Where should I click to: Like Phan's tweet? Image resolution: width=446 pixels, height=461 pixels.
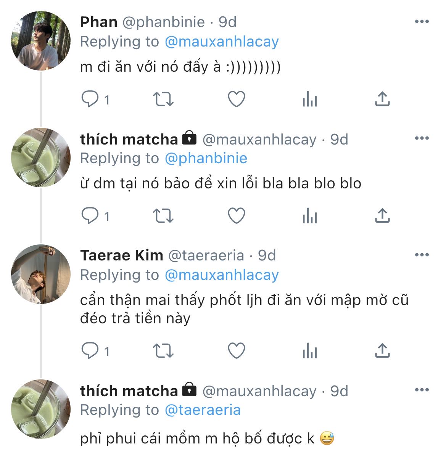pos(236,100)
